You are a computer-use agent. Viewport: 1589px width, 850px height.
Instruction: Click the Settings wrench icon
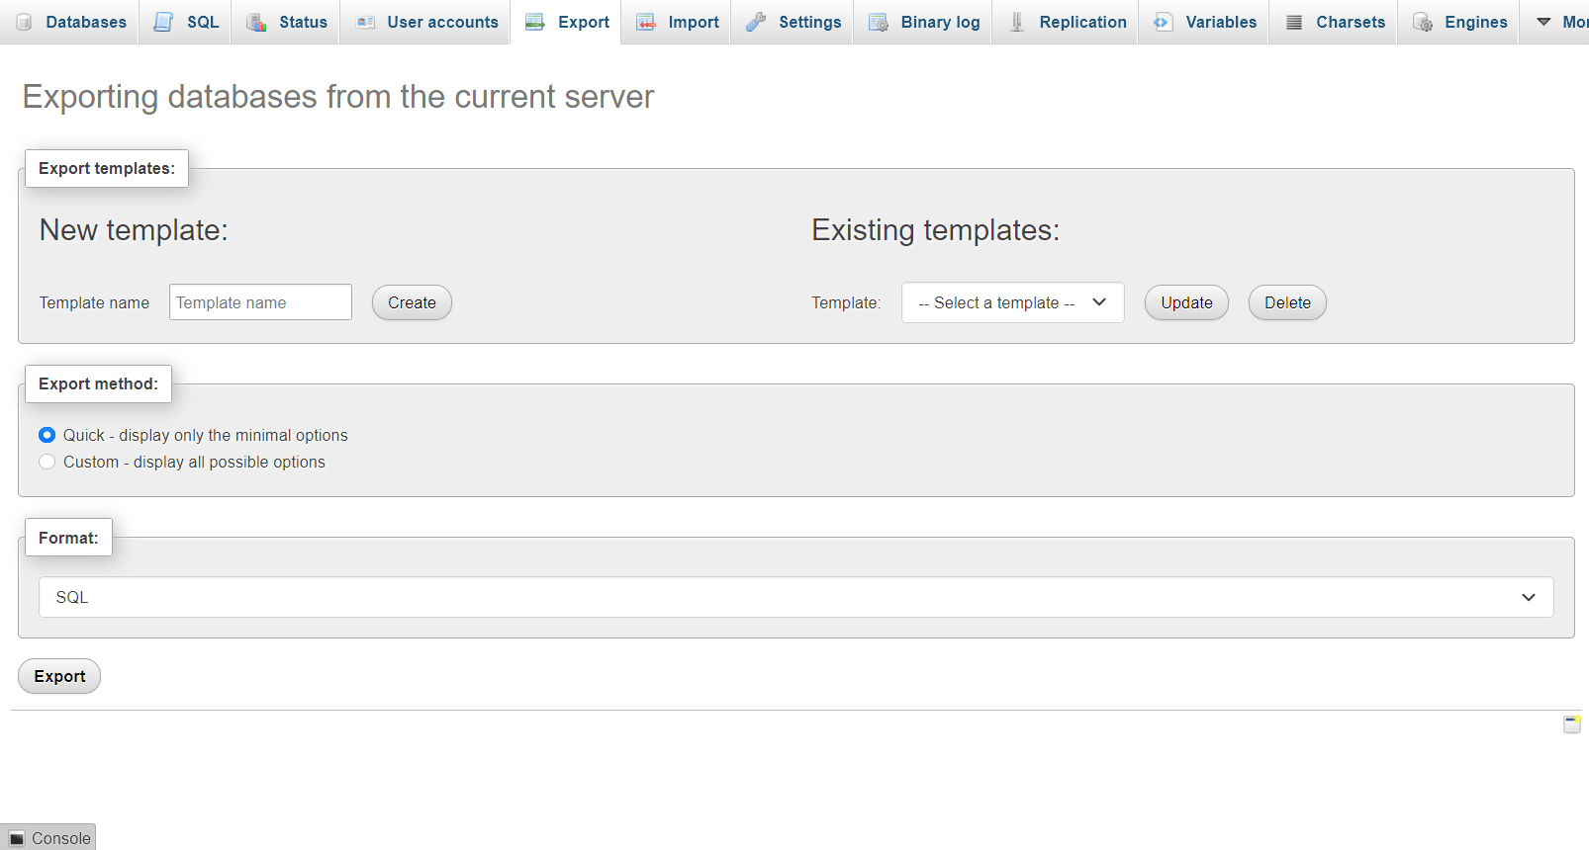756,22
